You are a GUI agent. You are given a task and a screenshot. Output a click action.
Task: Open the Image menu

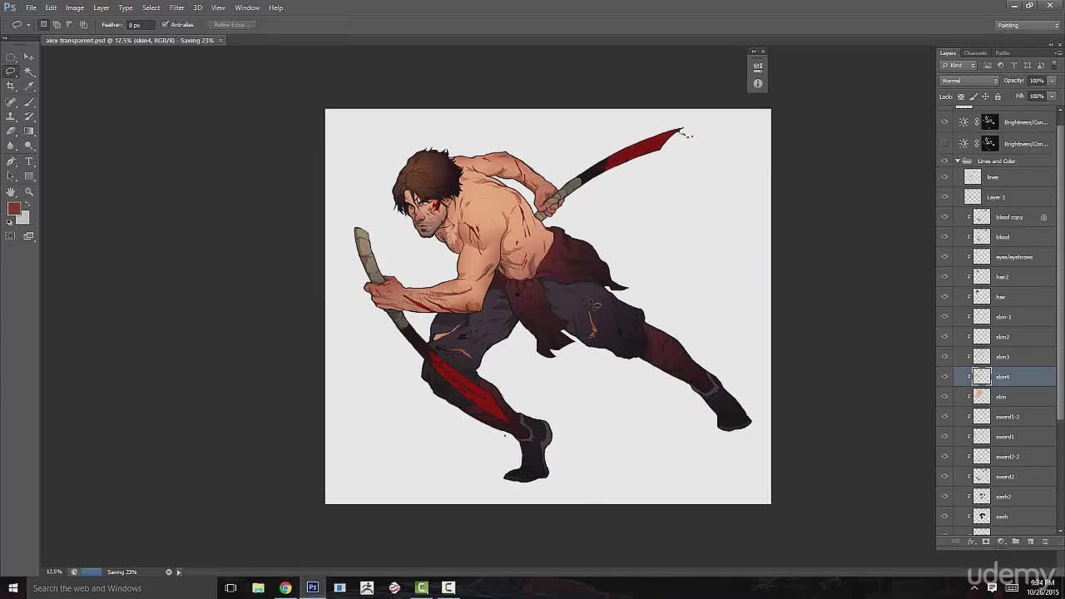pyautogui.click(x=75, y=7)
